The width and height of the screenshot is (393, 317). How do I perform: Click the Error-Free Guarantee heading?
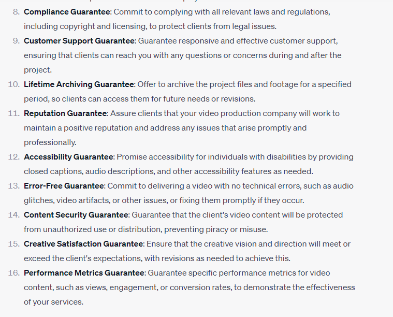[x=64, y=185]
